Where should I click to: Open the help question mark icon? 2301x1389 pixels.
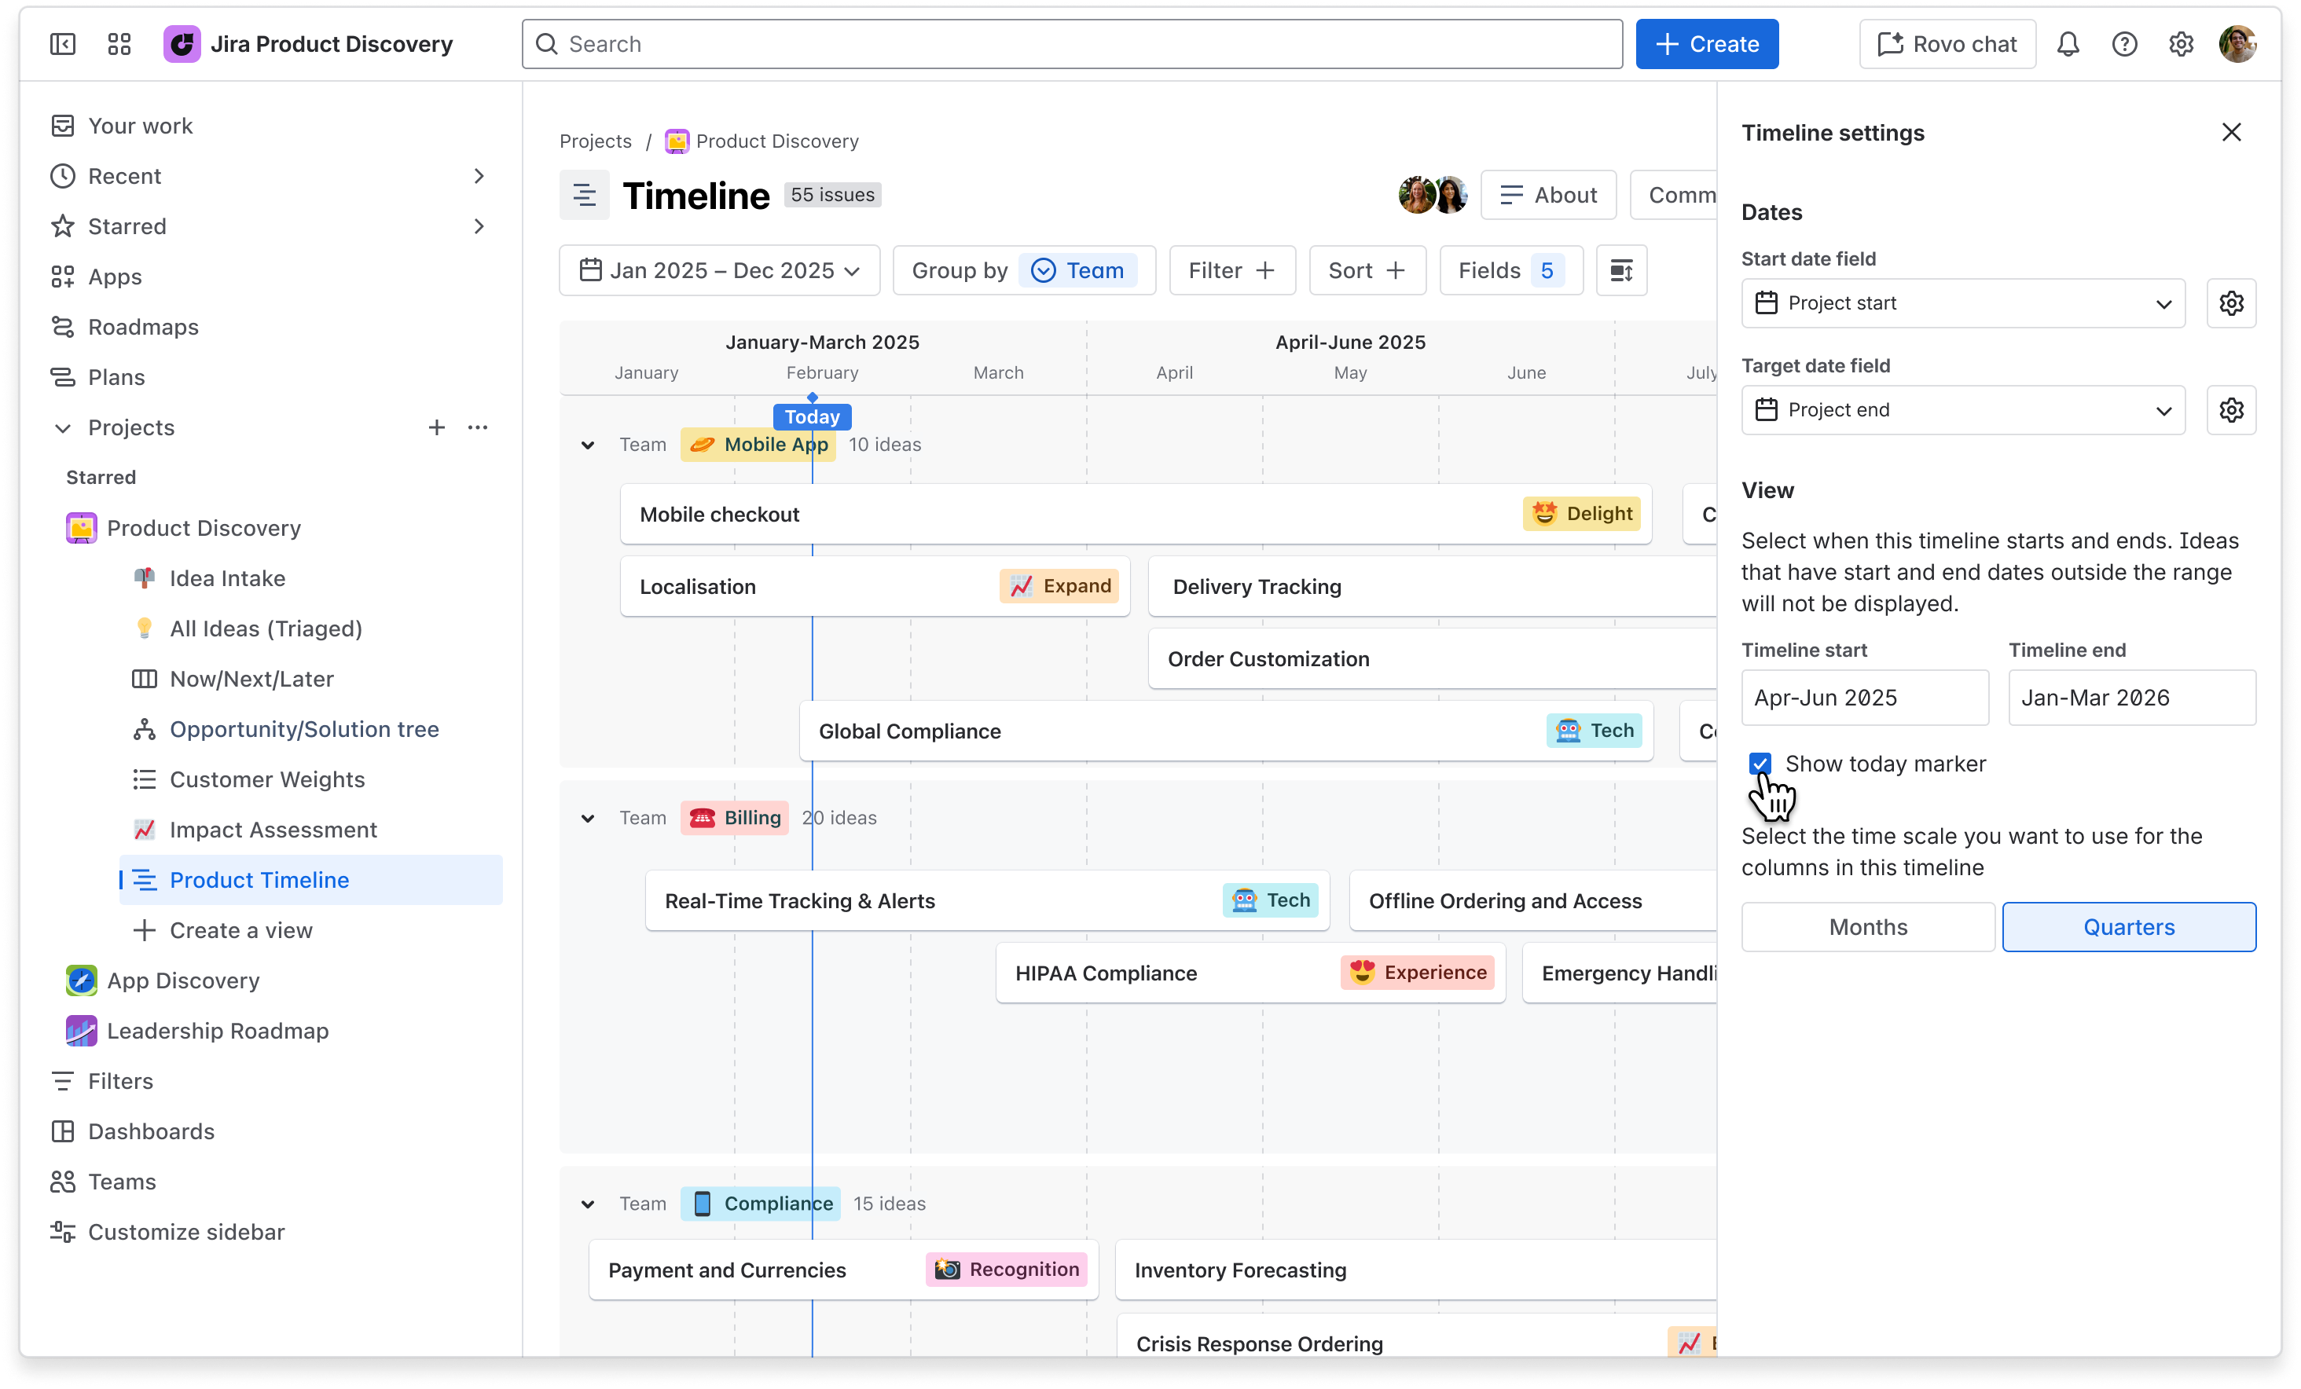tap(2123, 44)
